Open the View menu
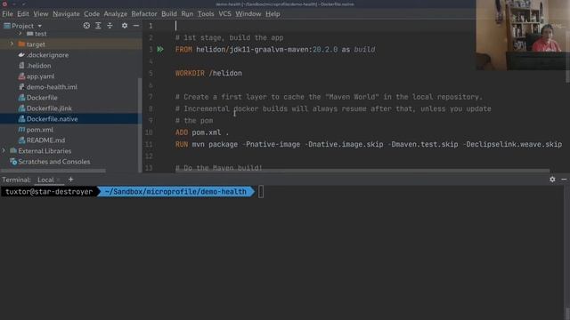570x320 pixels. pos(41,14)
